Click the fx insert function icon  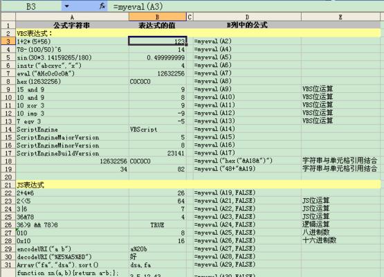pos(102,6)
